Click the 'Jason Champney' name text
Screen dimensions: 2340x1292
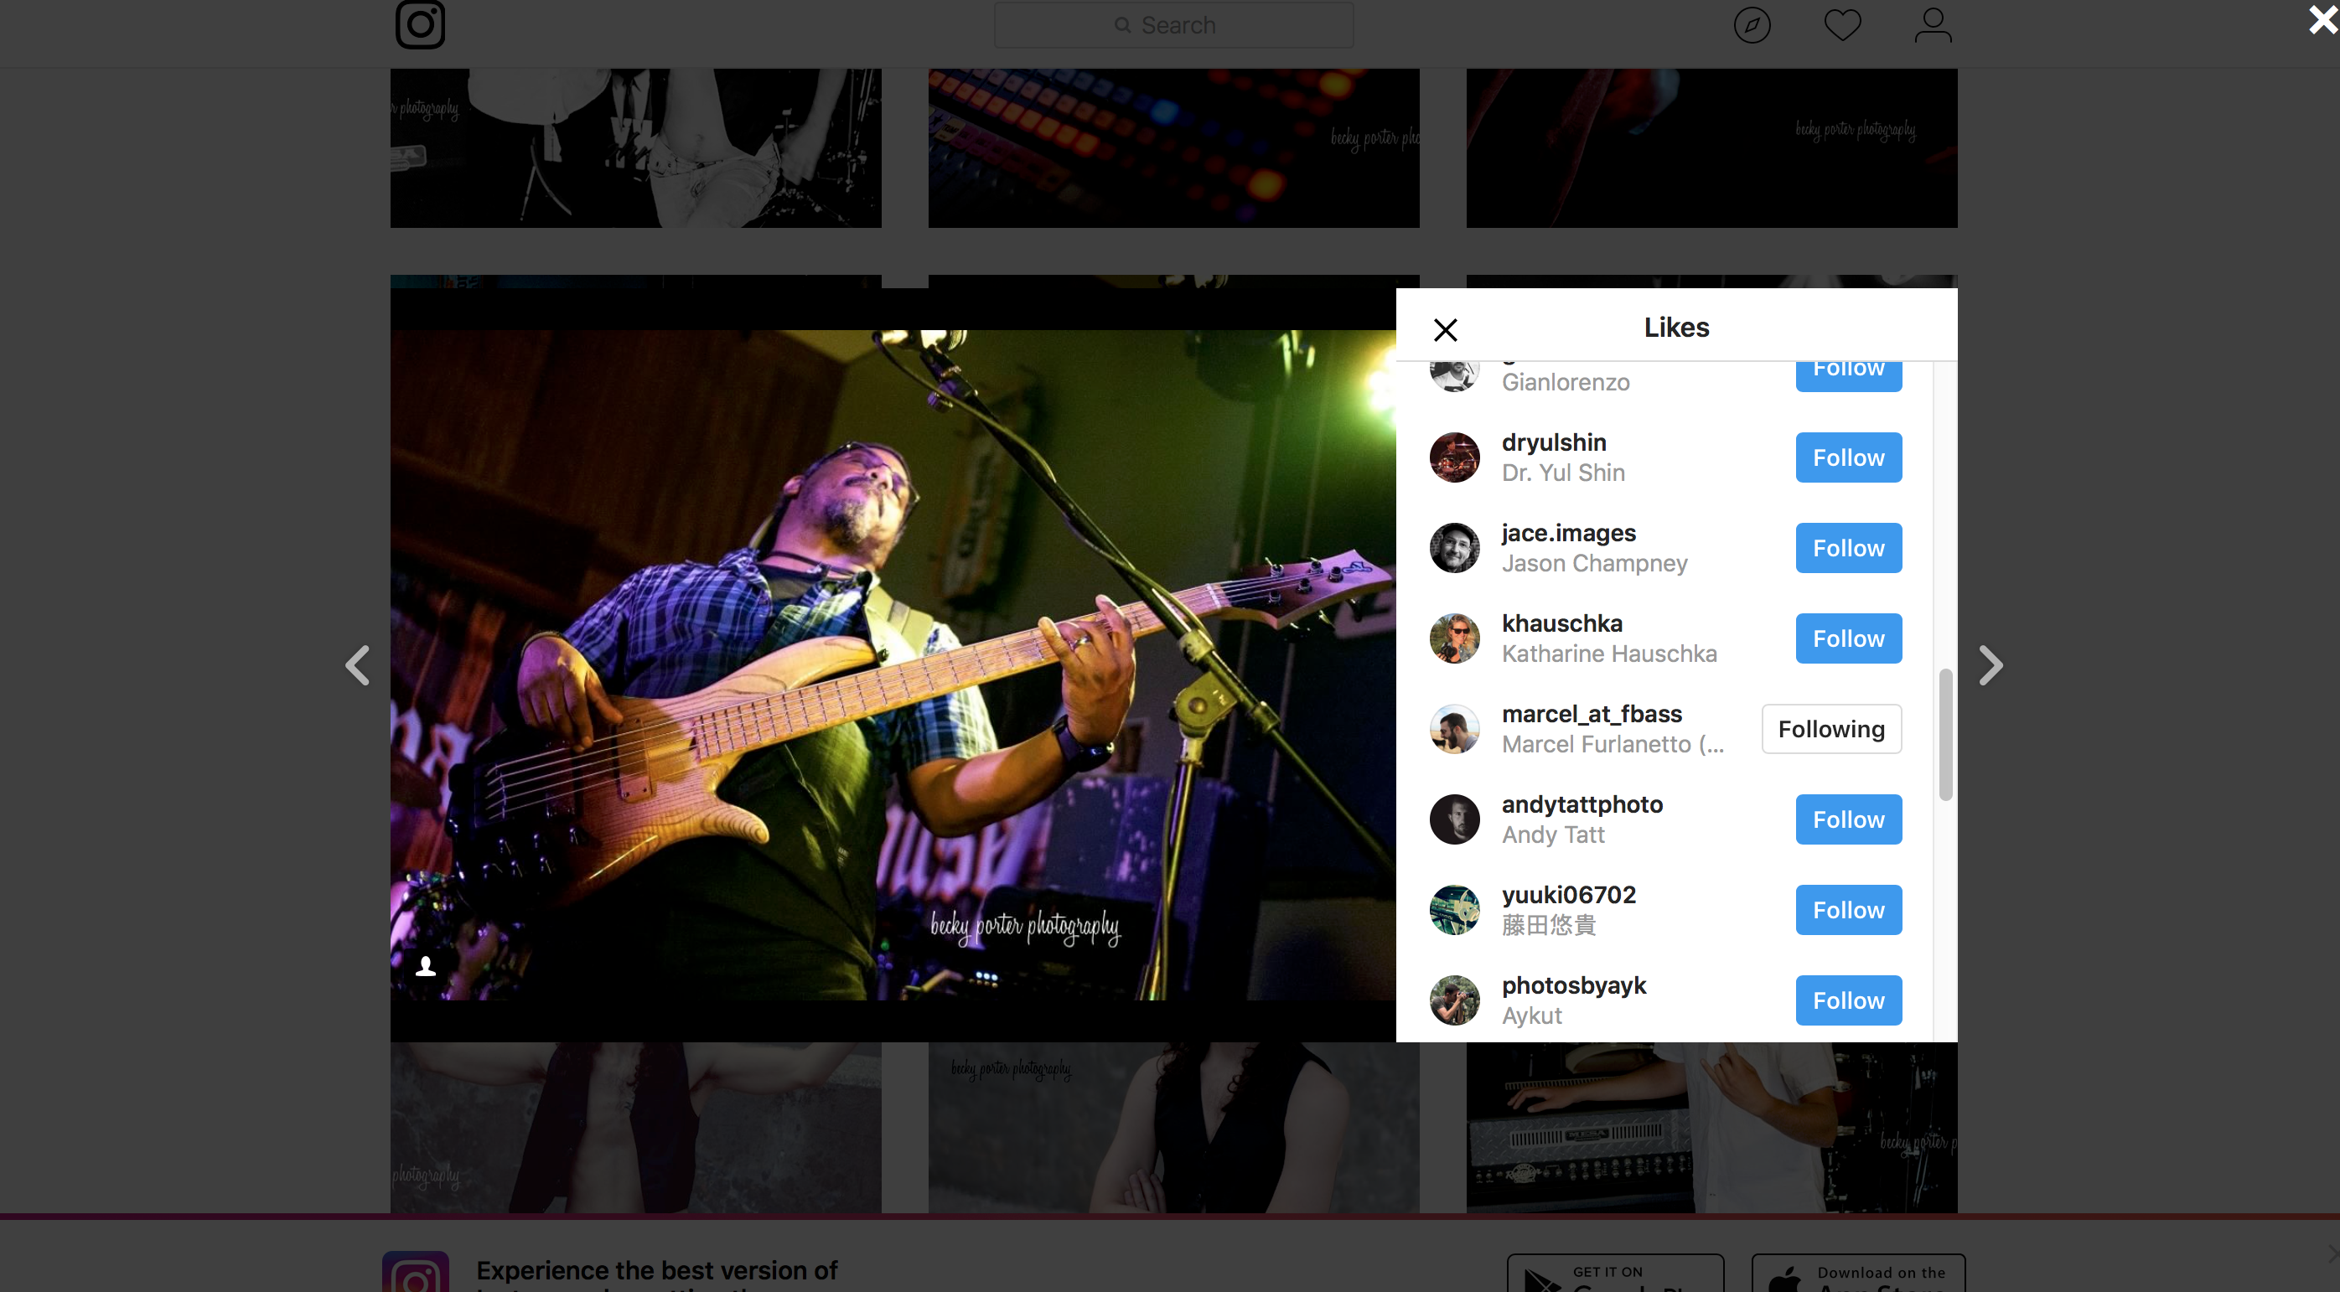coord(1594,564)
